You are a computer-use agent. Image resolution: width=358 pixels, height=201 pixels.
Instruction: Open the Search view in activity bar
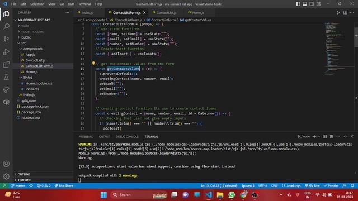pos(6,27)
